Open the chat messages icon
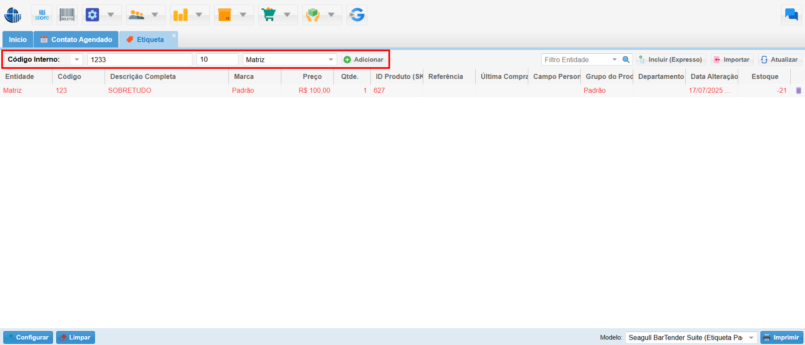805x345 pixels. click(x=791, y=15)
